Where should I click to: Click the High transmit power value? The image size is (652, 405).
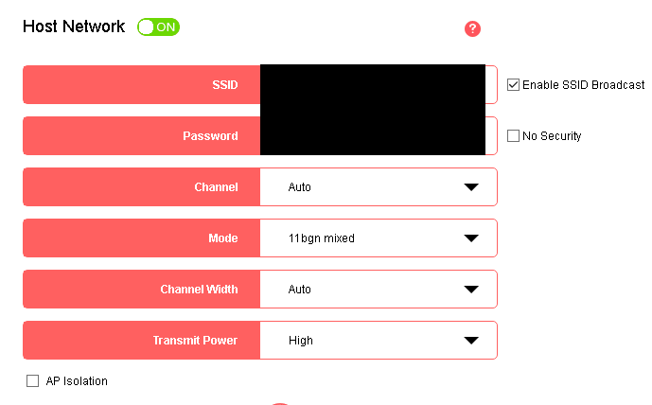(x=301, y=341)
